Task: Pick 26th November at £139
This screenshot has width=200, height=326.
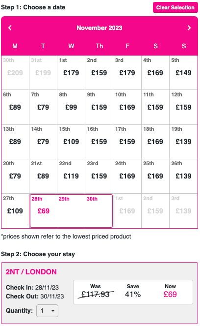Action: tap(183, 176)
